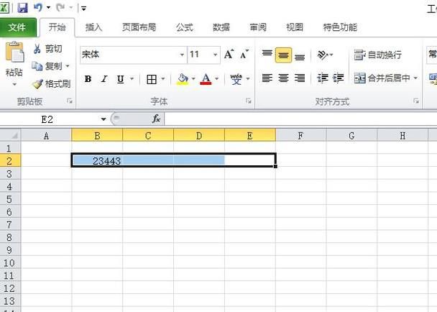Open the 字体 dialog launcher

pos(249,101)
